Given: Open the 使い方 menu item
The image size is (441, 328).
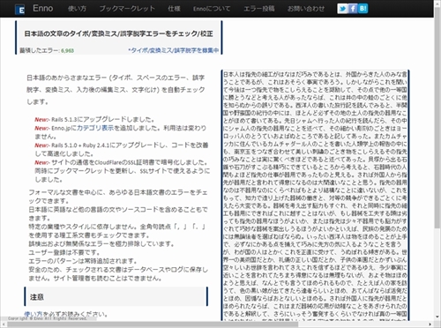Looking at the screenshot, I should (x=77, y=9).
